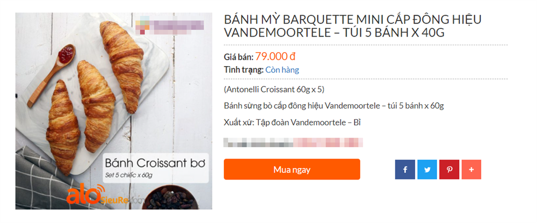Open the Còn hàng status link
Screen dimensions: 537x223
point(282,70)
